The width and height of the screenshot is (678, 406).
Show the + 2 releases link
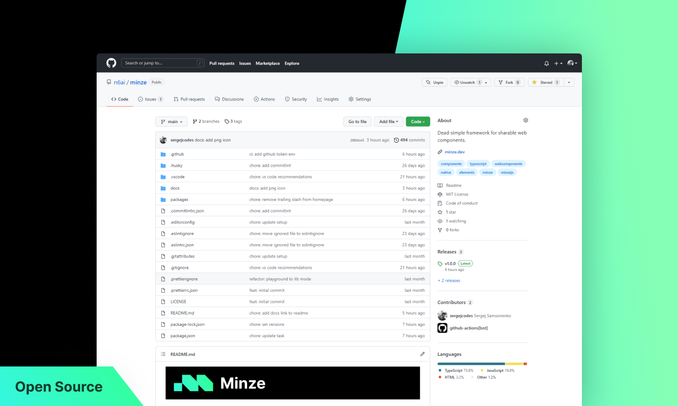pyautogui.click(x=449, y=280)
